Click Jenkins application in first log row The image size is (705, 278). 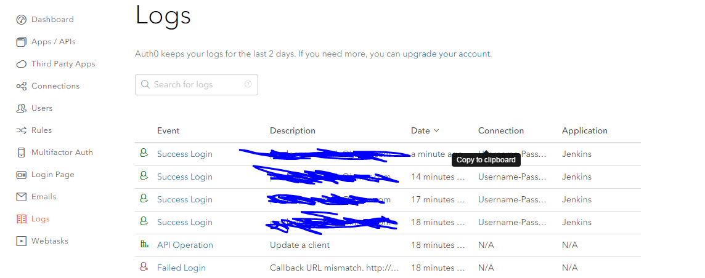[577, 154]
